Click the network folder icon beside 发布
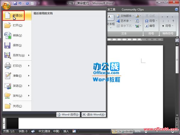The height and width of the screenshot is (135, 180). click(7, 96)
